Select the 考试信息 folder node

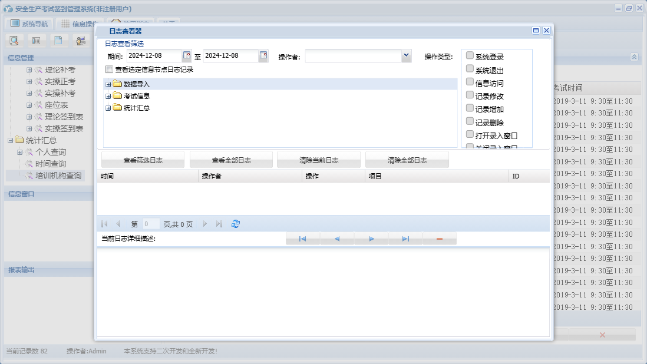(x=137, y=96)
